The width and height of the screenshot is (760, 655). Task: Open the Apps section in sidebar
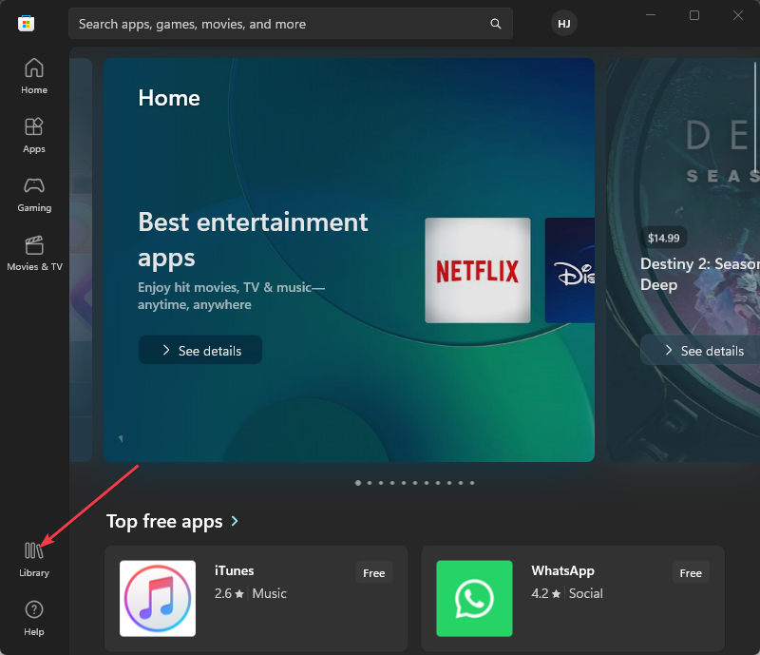34,135
